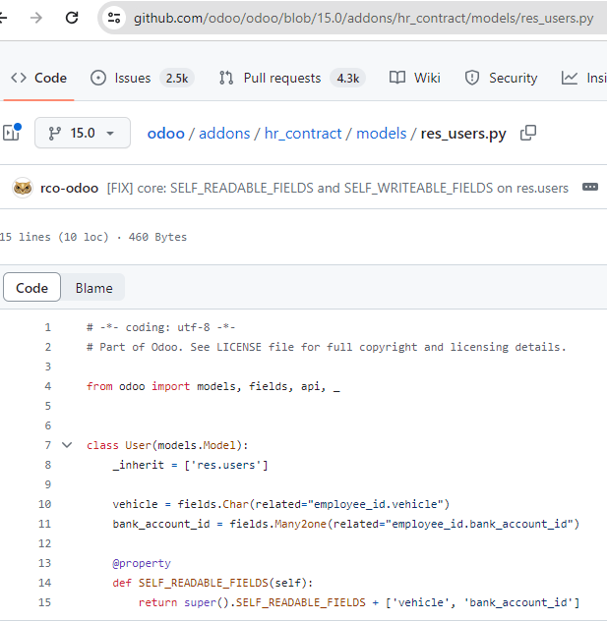Click the Code angle-brackets icon
This screenshot has height=621, width=607.
19,78
